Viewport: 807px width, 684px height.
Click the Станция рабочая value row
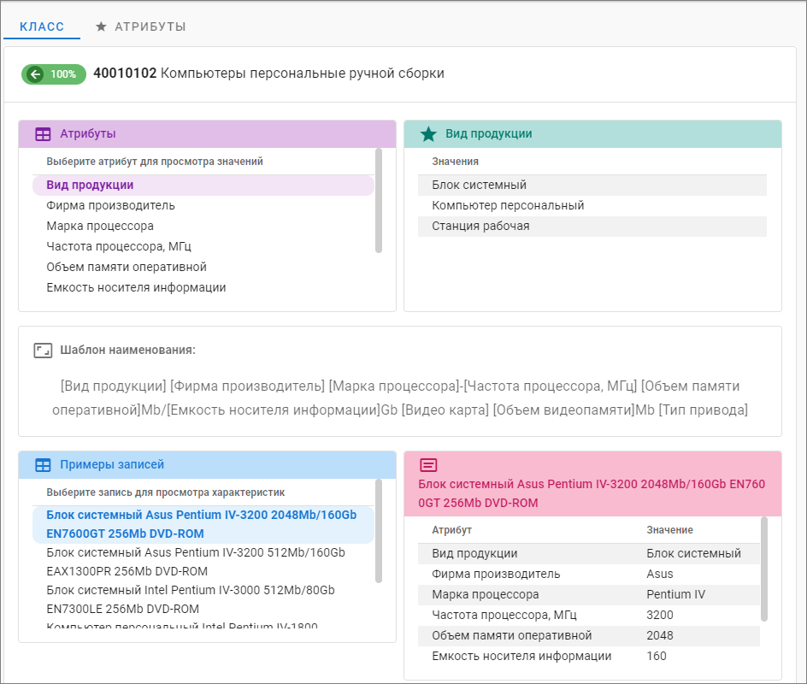tap(480, 227)
